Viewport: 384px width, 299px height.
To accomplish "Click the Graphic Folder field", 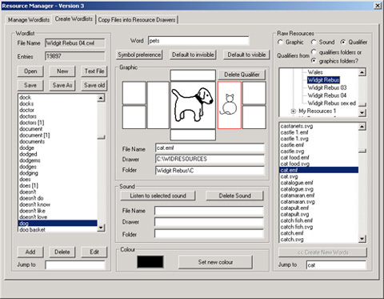I will tap(210, 171).
